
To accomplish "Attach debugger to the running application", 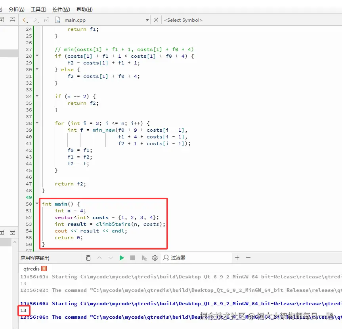I will [x=144, y=258].
